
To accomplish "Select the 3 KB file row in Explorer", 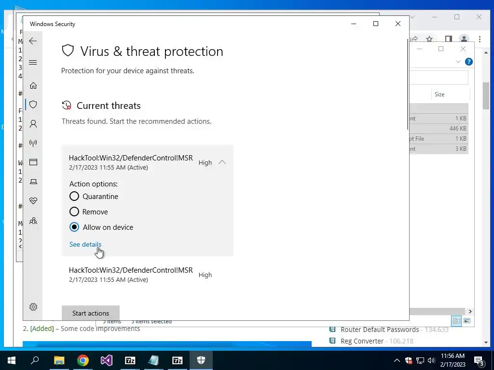I will coord(439,149).
